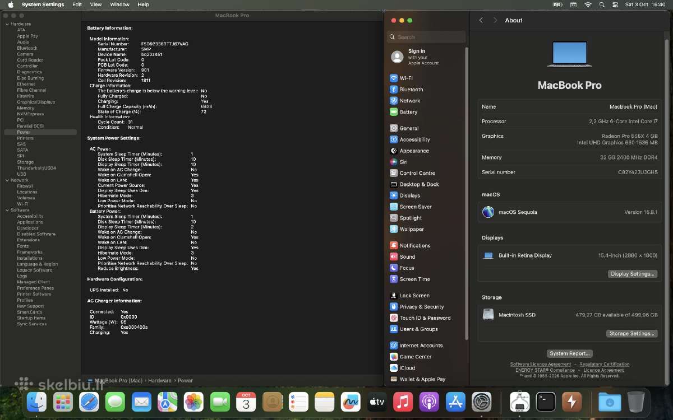Open Software Licence Agreement link

point(541,364)
